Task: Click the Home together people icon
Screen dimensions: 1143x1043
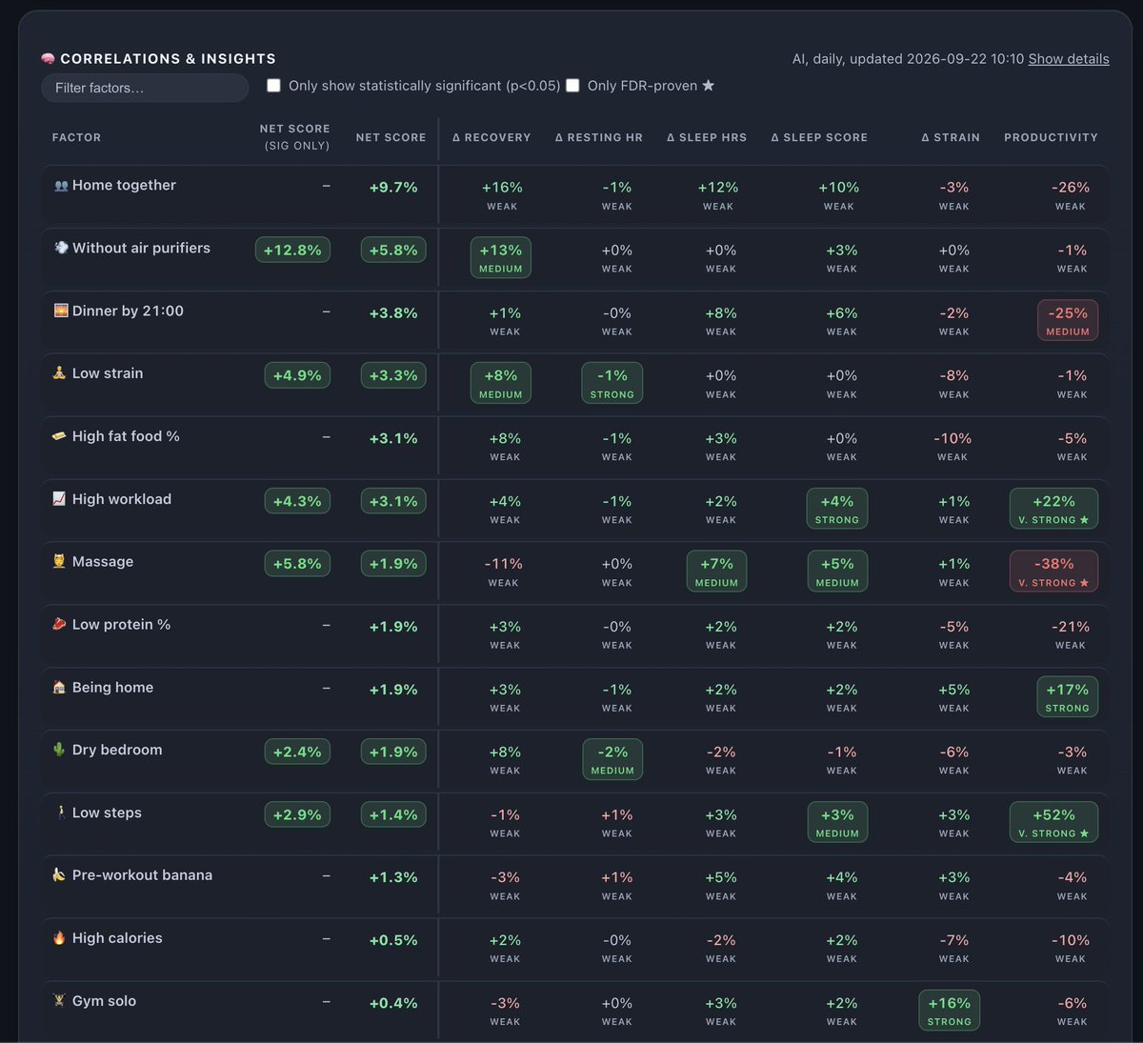Action: click(61, 186)
